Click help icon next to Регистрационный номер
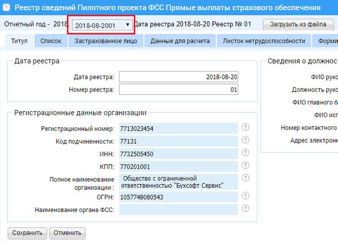338x243 pixels. 245,129
